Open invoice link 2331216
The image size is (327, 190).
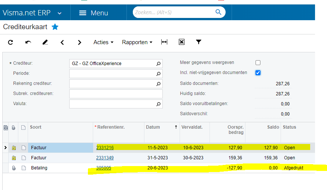[105, 148]
